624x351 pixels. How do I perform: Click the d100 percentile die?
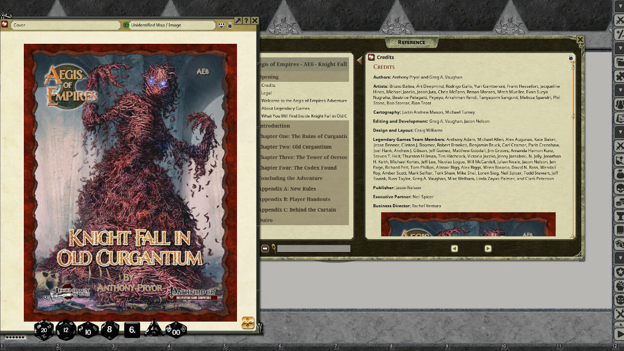(x=176, y=330)
